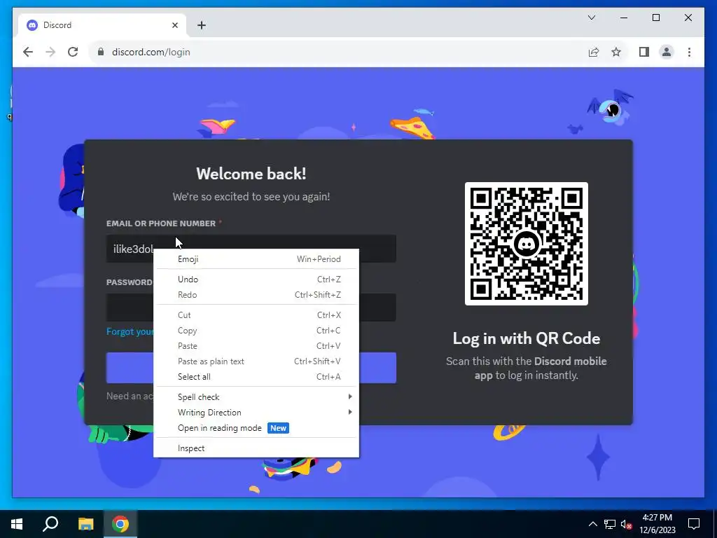Open File Explorer from the taskbar
Viewport: 717px width, 538px height.
(x=85, y=524)
